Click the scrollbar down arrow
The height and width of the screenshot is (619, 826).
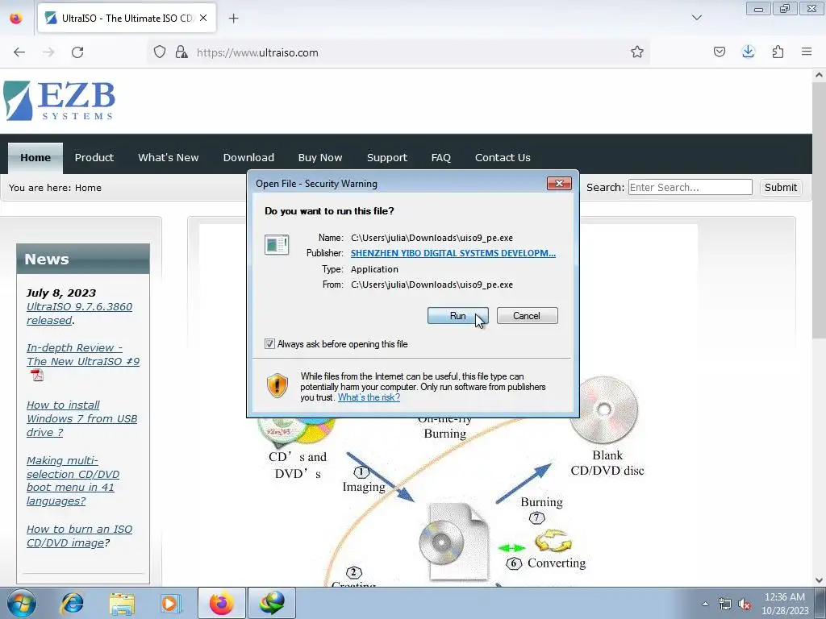819,580
